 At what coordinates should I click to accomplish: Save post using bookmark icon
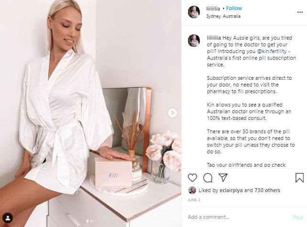click(x=299, y=178)
